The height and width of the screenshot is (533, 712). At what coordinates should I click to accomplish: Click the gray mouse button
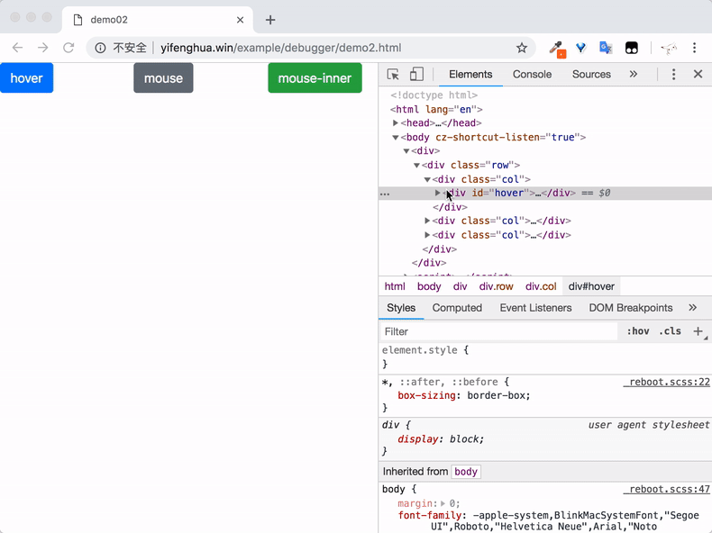(163, 78)
